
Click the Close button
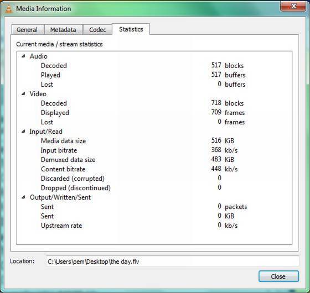click(x=278, y=276)
